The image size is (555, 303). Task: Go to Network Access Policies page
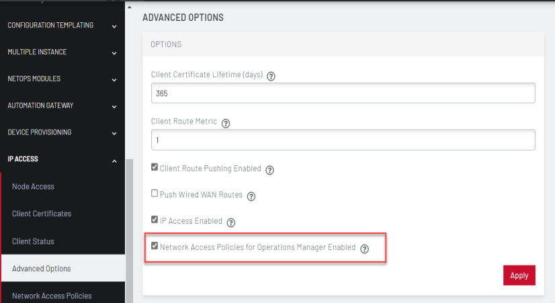pyautogui.click(x=52, y=296)
